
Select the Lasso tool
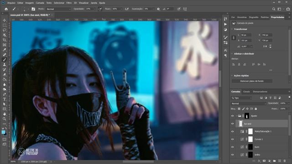click(5, 30)
